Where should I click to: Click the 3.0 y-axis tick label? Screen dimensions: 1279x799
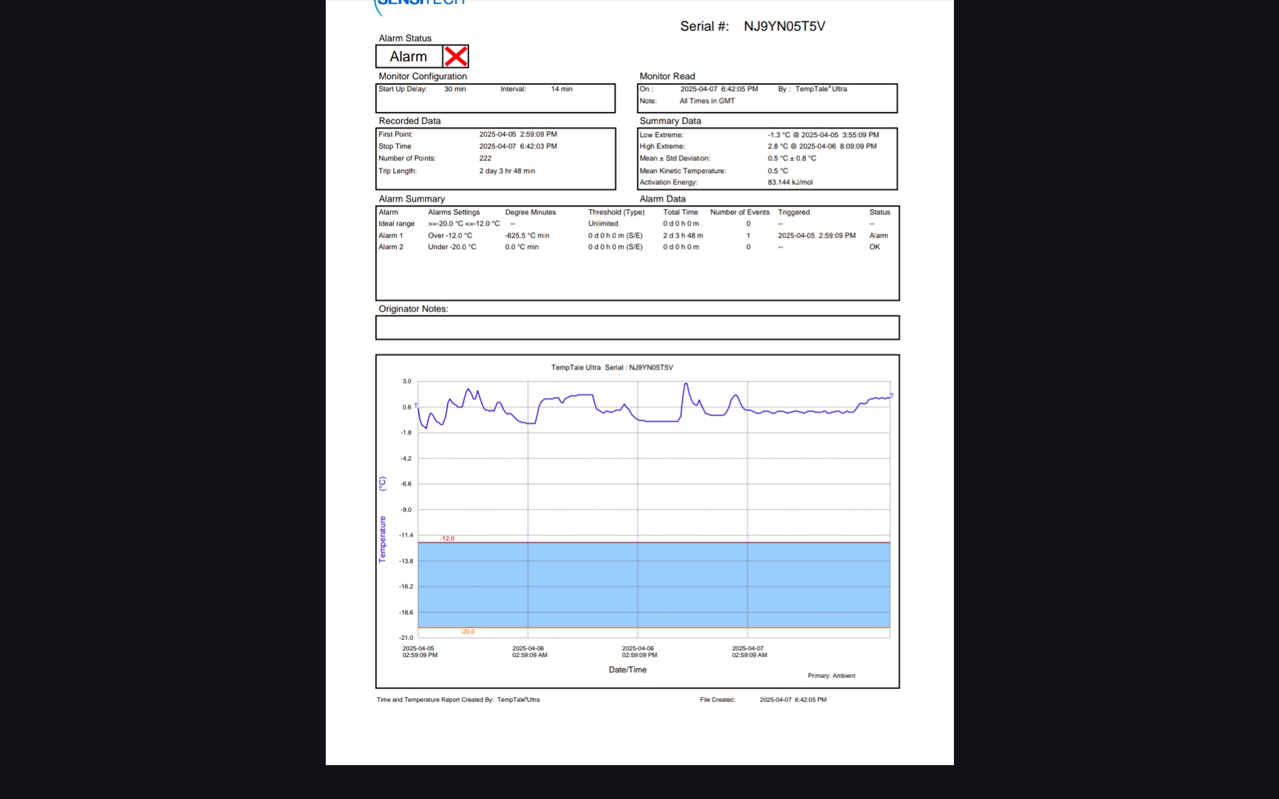pyautogui.click(x=407, y=382)
